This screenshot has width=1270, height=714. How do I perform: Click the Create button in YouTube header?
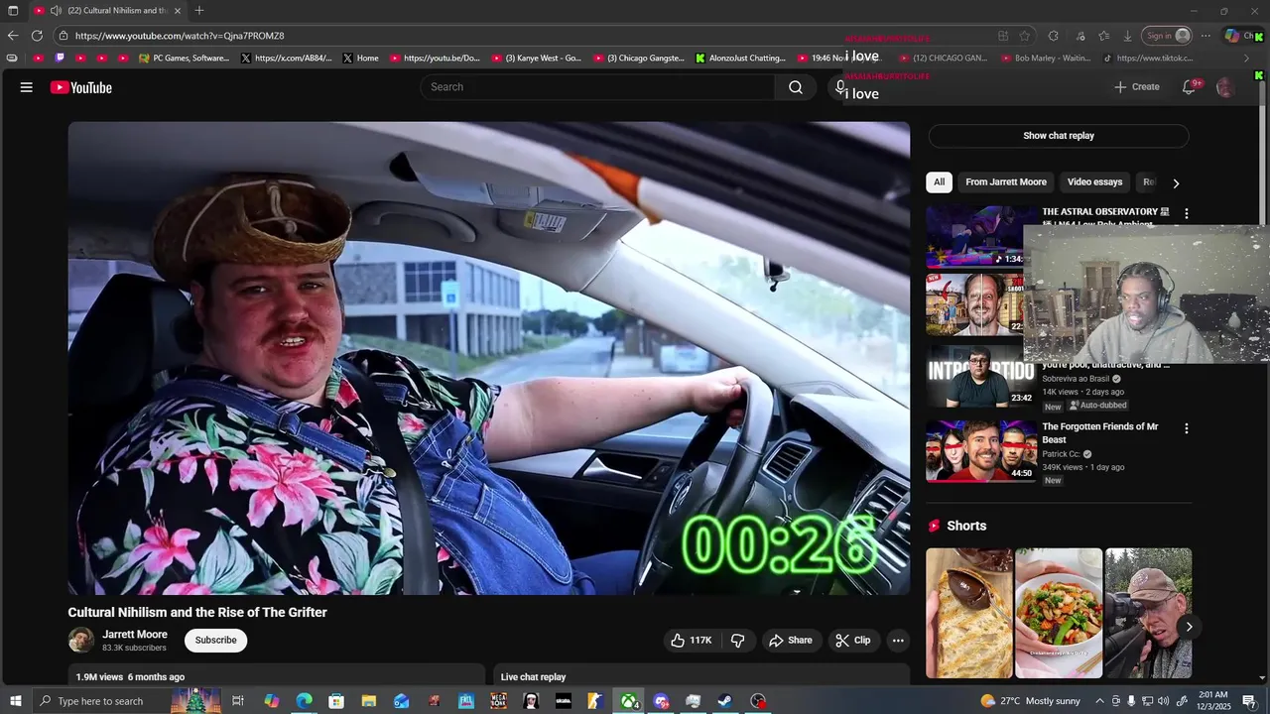(x=1137, y=87)
